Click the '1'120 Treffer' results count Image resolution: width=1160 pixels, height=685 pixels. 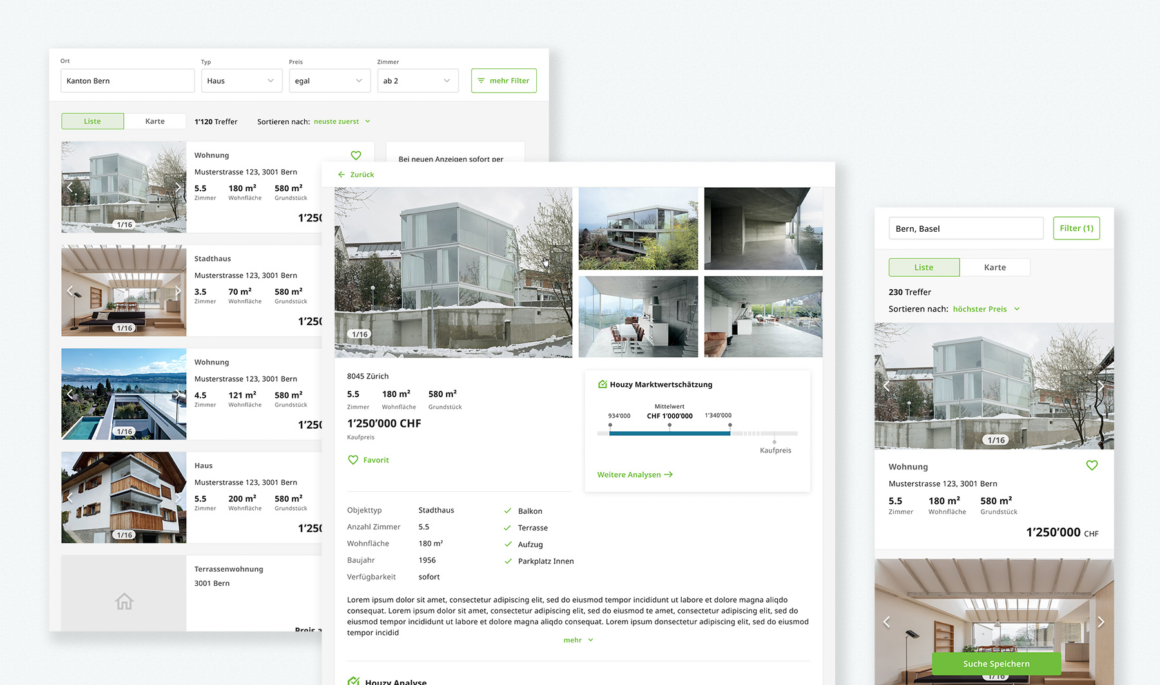coord(216,122)
